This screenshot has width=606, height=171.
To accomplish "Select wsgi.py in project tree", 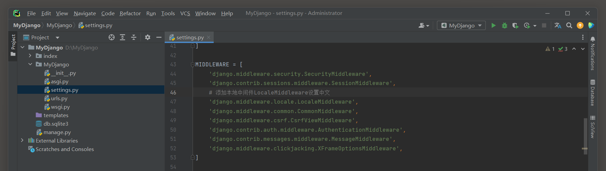I will (57, 107).
